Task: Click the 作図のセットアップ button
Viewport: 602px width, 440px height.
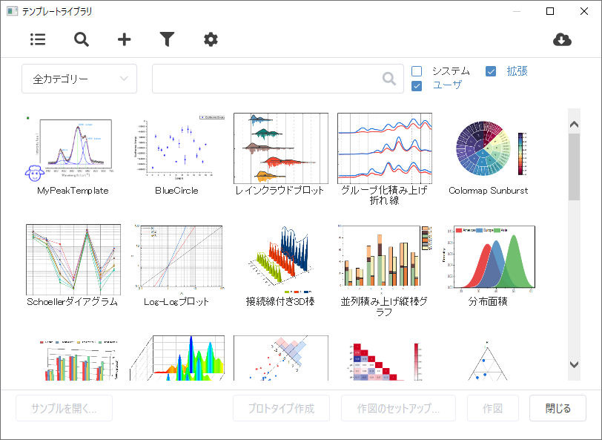Action: pos(399,408)
